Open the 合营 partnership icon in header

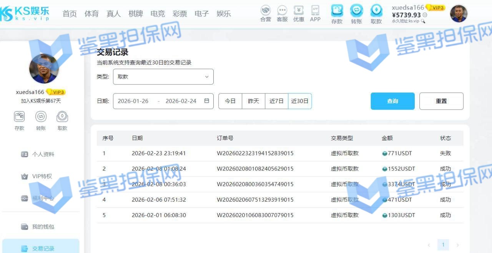[265, 11]
